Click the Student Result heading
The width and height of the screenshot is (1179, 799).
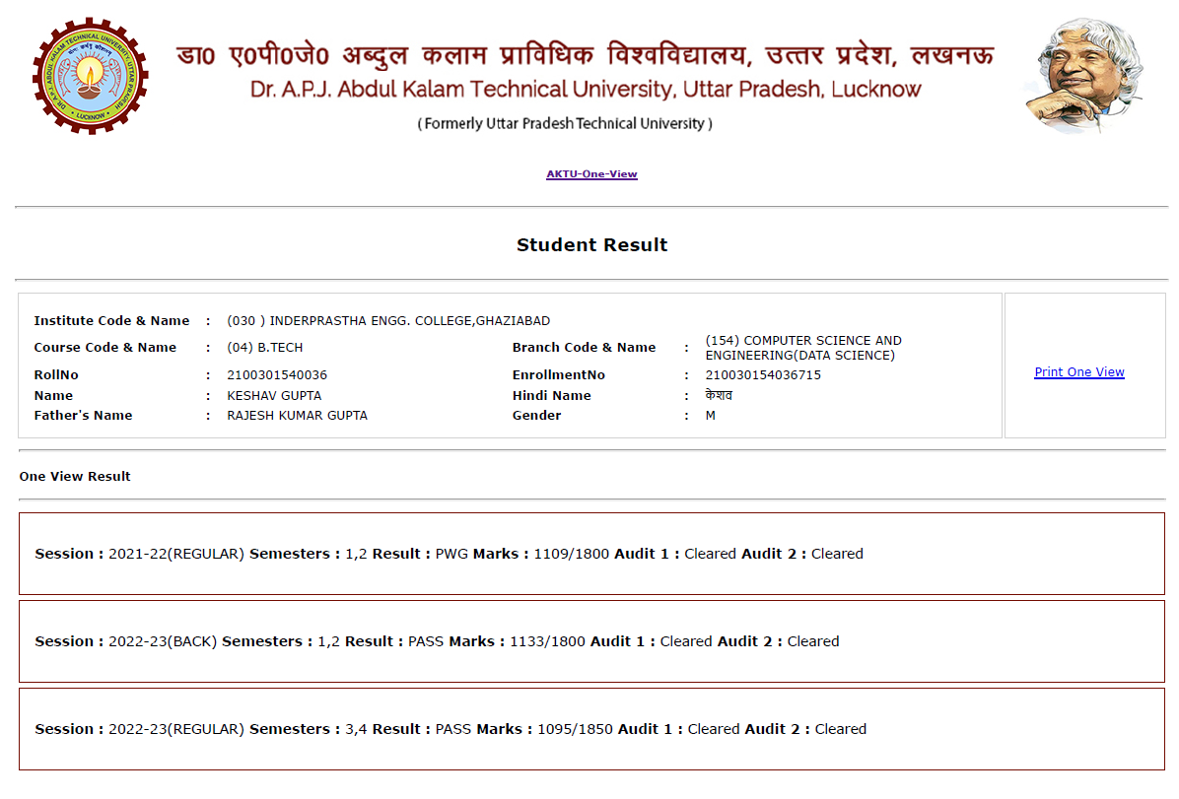point(591,245)
